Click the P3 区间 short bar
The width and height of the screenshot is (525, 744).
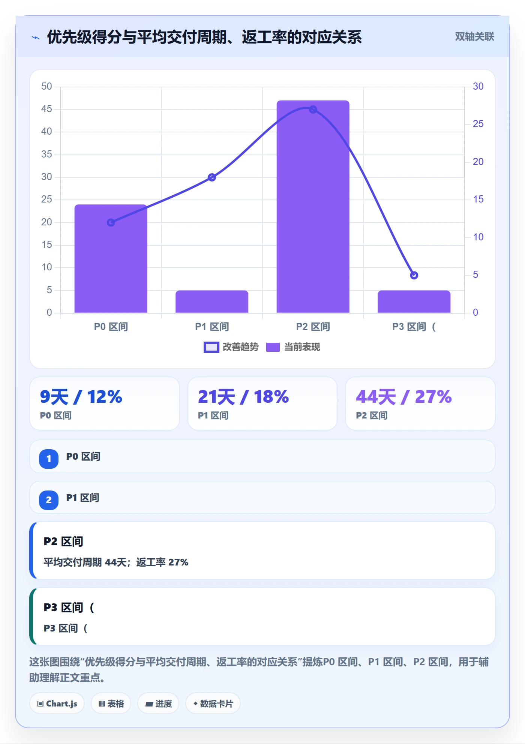pos(414,301)
